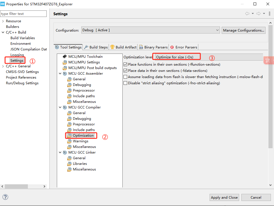Switch to the Binary Parsers tab
Image resolution: width=274 pixels, height=206 pixels.
(153, 47)
